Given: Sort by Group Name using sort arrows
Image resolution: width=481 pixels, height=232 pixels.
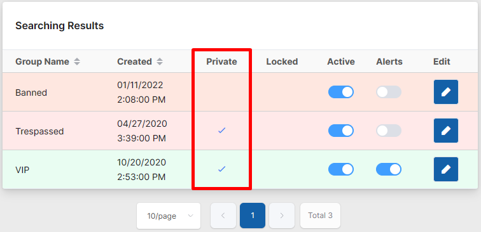Looking at the screenshot, I should (77, 61).
